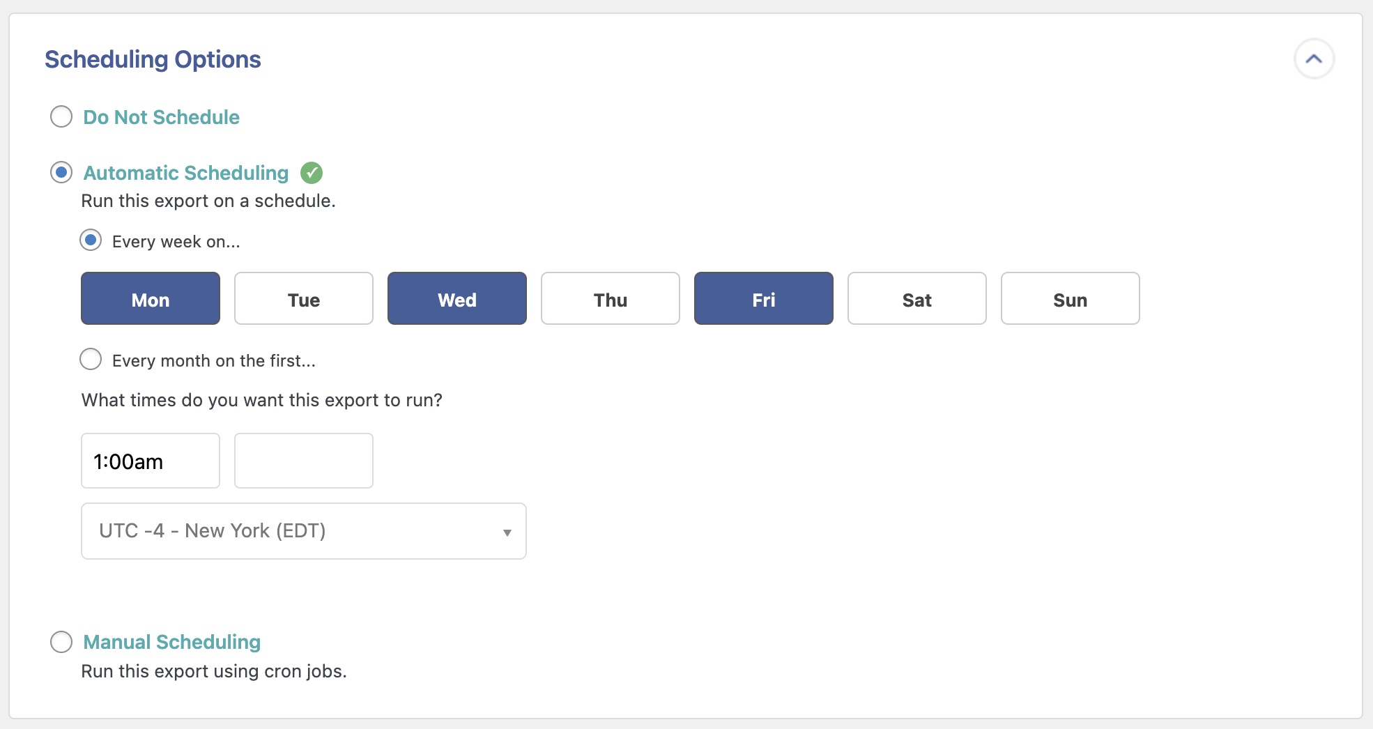
Task: Select the Do Not Schedule radio button
Action: point(61,116)
